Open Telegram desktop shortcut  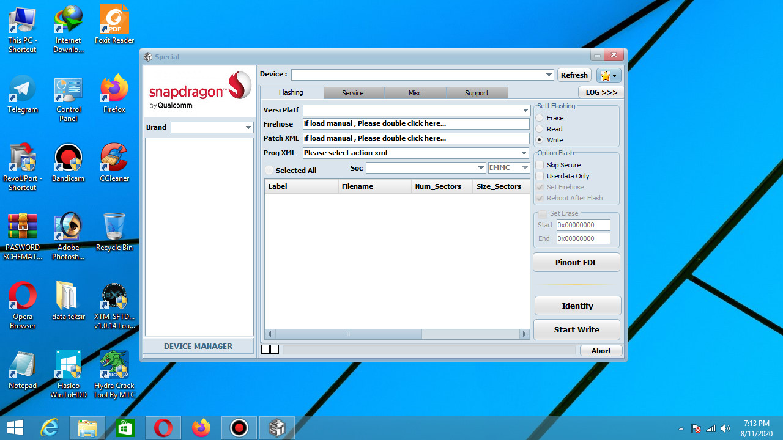(x=22, y=95)
